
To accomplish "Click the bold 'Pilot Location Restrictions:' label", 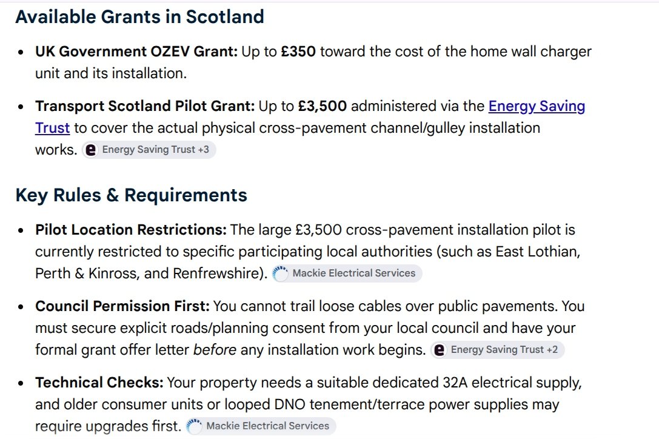I will point(131,230).
